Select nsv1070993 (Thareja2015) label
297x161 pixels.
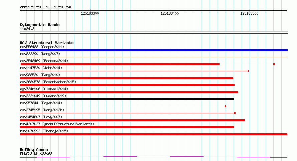(x=44, y=131)
